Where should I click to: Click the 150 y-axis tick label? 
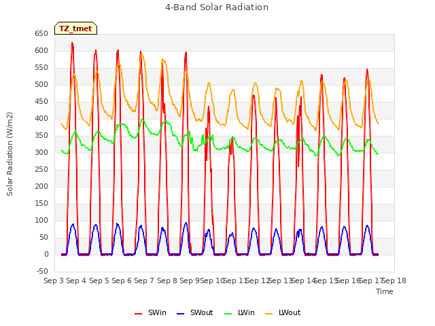[41, 204]
